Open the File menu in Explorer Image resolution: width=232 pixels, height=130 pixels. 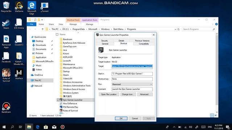click(32, 24)
